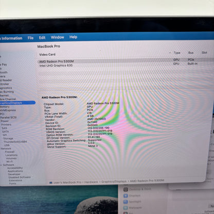The width and height of the screenshot is (214, 214).
Task: Select Graphics/Displays in the sidebar
Action: coord(17,103)
